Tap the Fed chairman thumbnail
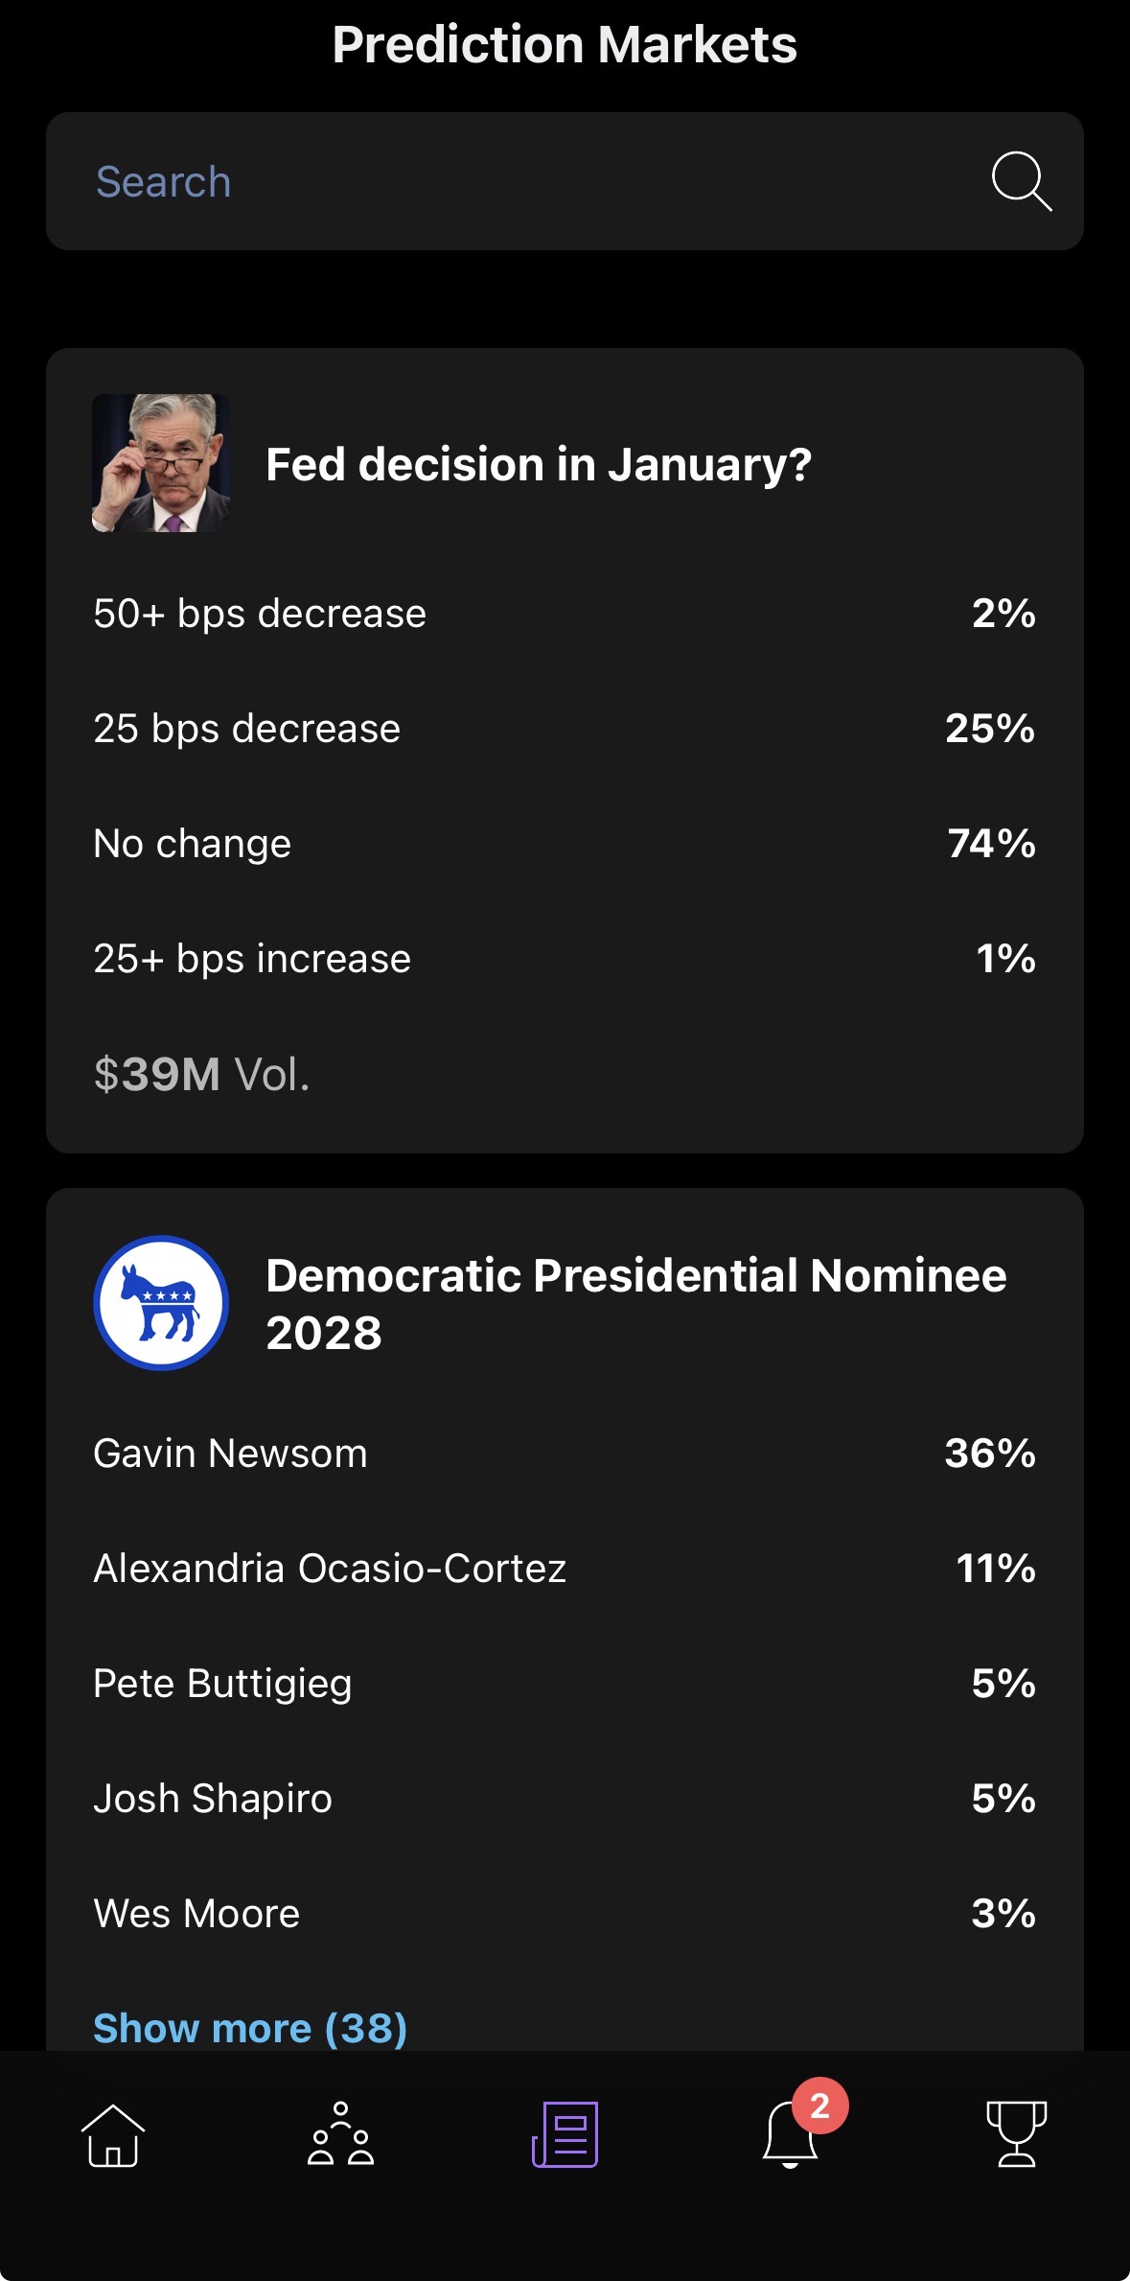This screenshot has height=2281, width=1130. (x=161, y=463)
